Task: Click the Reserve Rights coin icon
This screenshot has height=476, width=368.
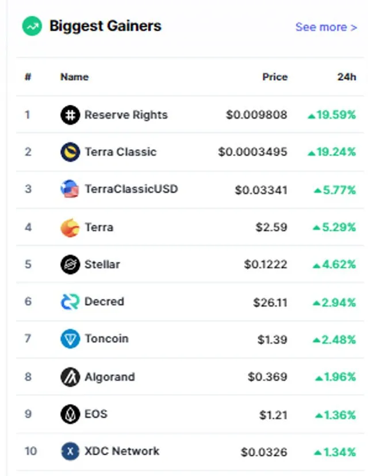Action: click(x=70, y=115)
